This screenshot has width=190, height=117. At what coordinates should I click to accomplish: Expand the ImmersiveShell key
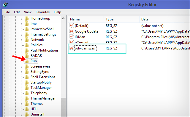[x=21, y=29]
